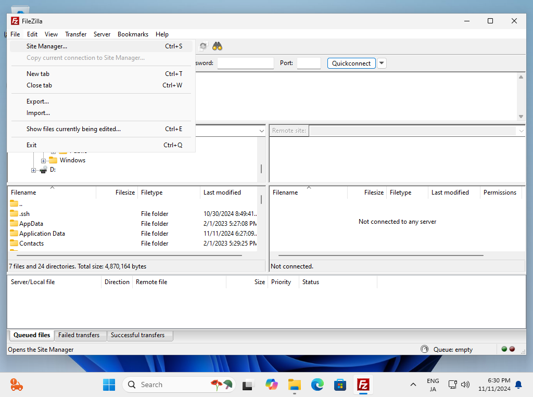Sort local files by Filetype column
Viewport: 533px width, 397px height.
pos(169,193)
